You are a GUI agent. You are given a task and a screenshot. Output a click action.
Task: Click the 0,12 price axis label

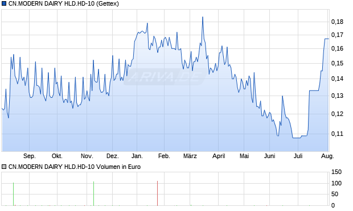click(337, 114)
